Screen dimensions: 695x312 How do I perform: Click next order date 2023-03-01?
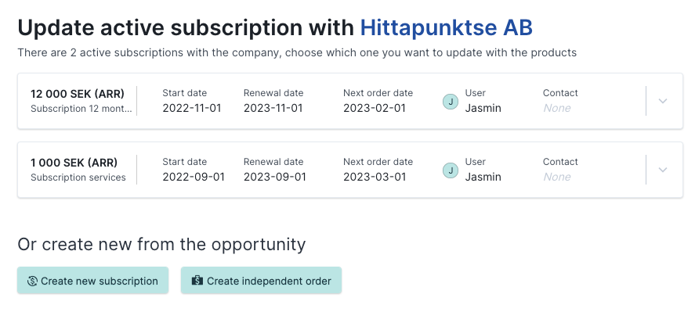click(x=375, y=177)
